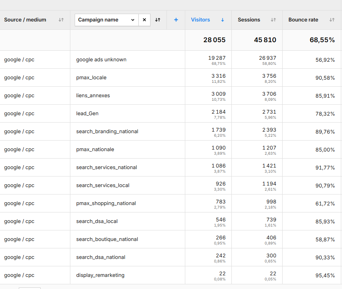Click the display_remarketing campaign cell
This screenshot has height=289, width=342.
[x=100, y=275]
